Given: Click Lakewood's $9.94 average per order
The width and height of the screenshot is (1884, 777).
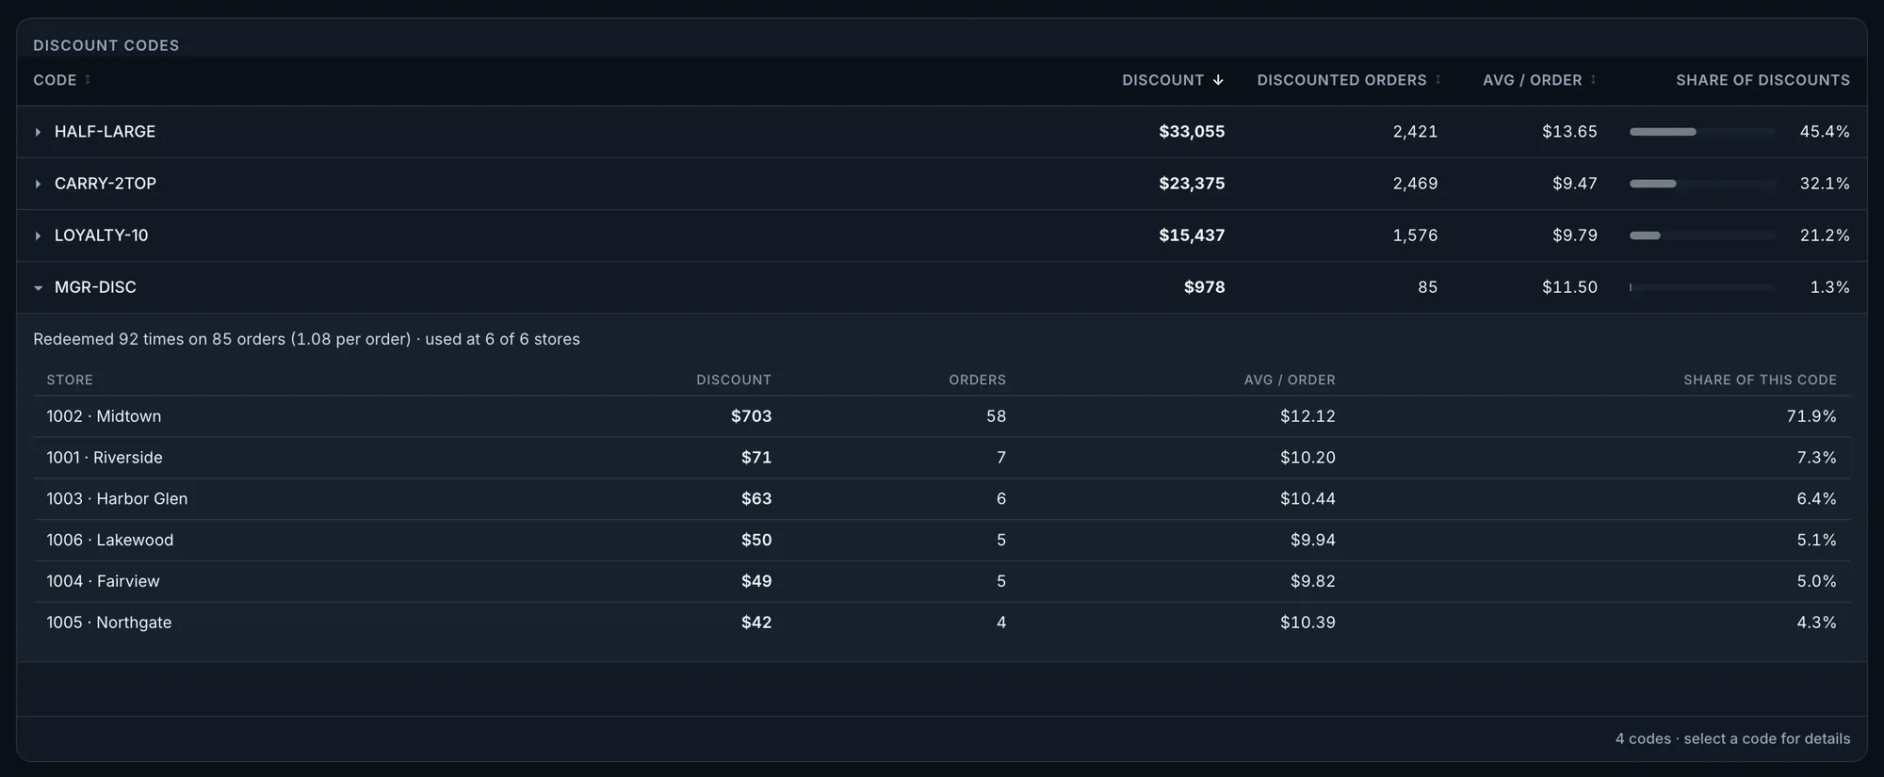Looking at the screenshot, I should (x=1312, y=541).
